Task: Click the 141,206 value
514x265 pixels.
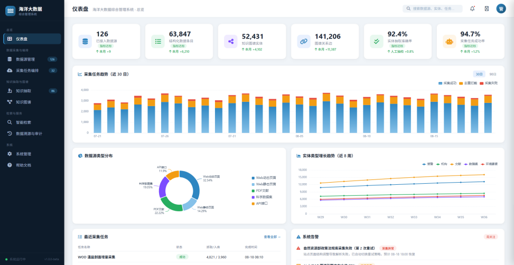Action: click(x=328, y=36)
